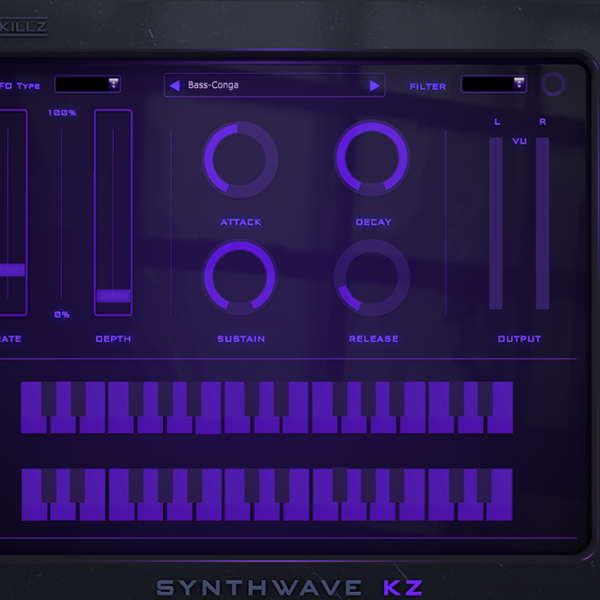Click the Rate slider handle

tap(11, 270)
